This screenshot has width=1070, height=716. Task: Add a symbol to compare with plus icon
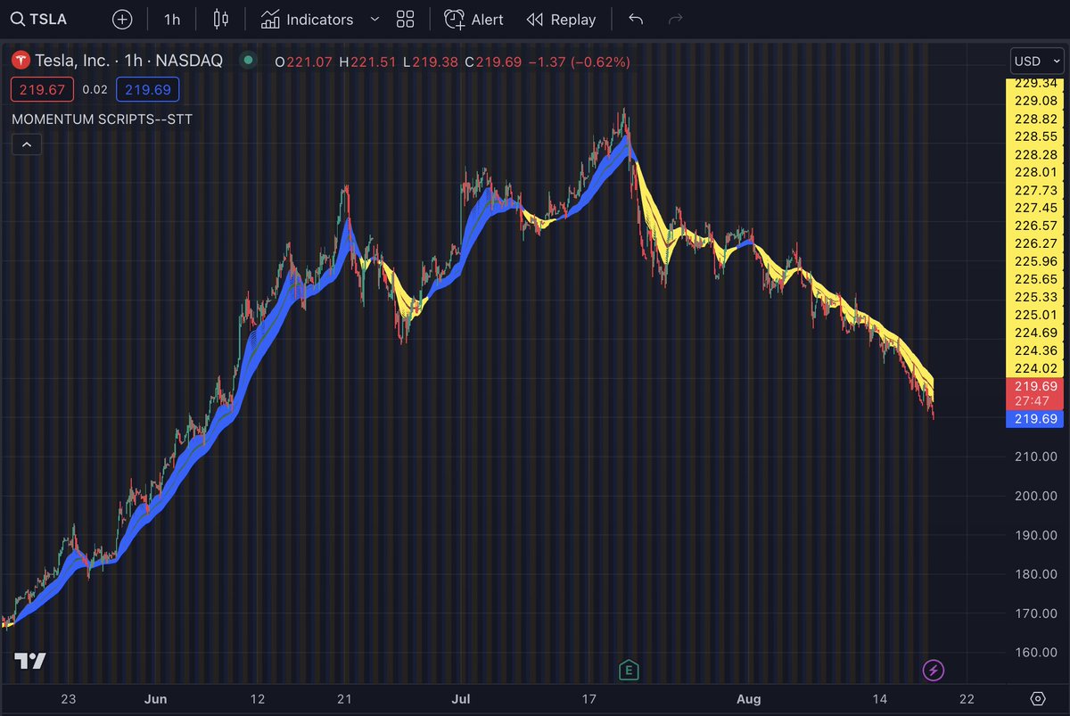pos(123,19)
